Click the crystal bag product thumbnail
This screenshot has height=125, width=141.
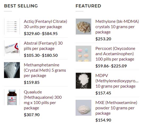12,70
